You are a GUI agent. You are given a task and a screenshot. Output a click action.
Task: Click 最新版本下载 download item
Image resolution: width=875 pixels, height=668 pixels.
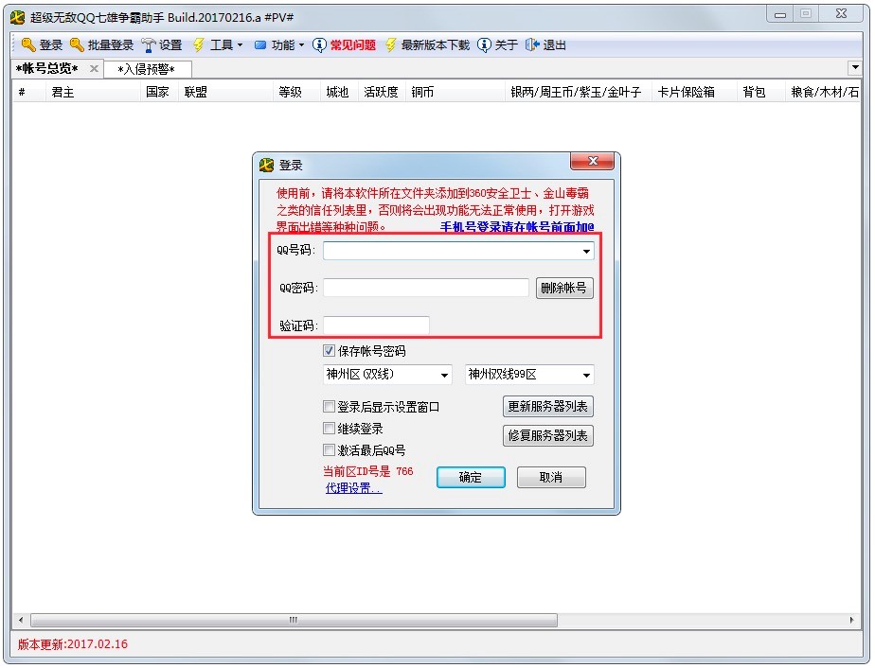427,44
